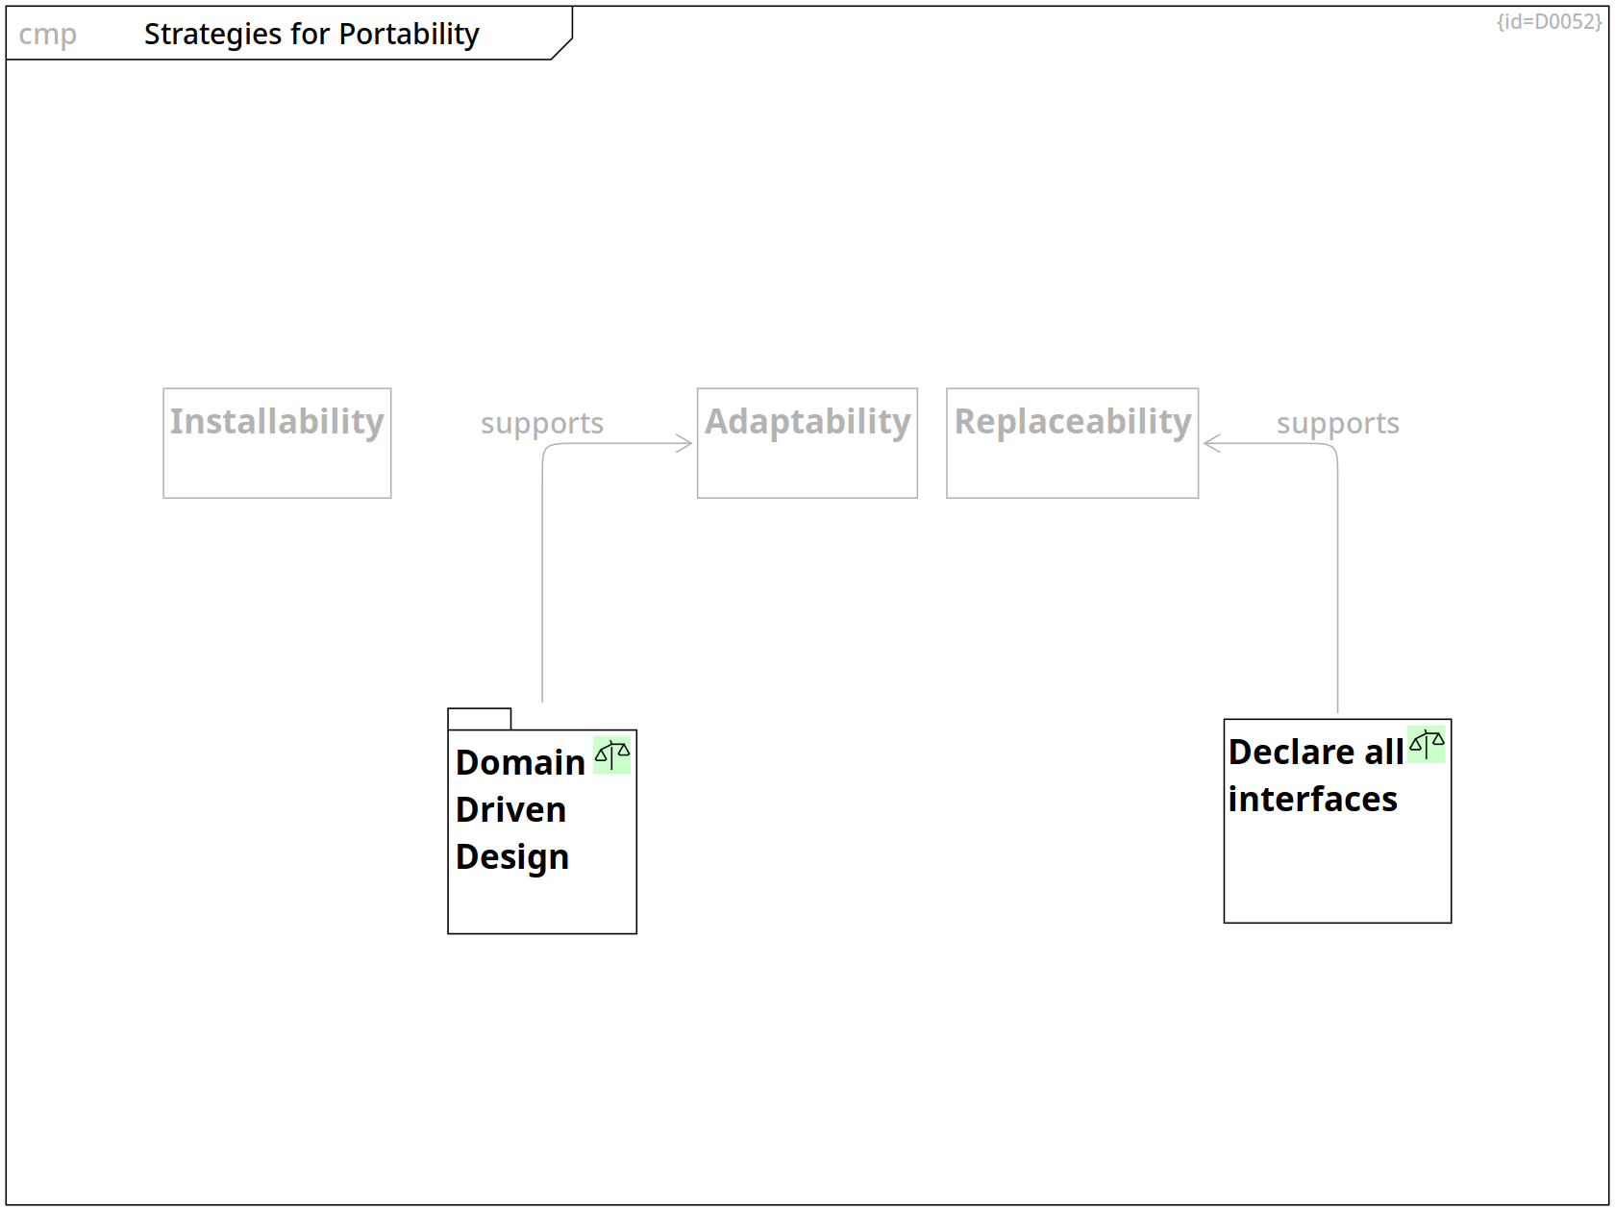Select the small tab atop the Domain Driven Design package

click(x=479, y=719)
